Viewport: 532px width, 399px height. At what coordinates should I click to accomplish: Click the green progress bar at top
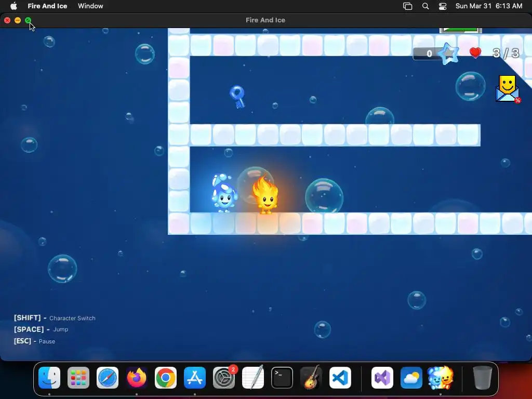pos(461,30)
